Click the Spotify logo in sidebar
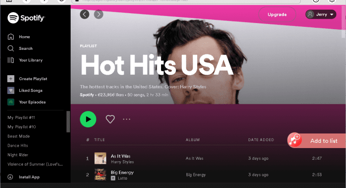The height and width of the screenshot is (188, 346). pos(26,18)
